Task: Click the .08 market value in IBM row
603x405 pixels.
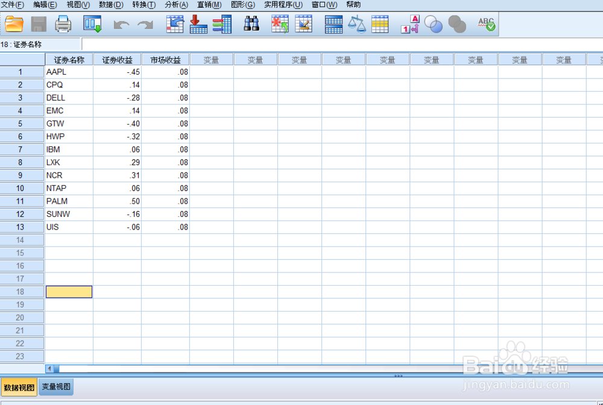Action: point(166,149)
